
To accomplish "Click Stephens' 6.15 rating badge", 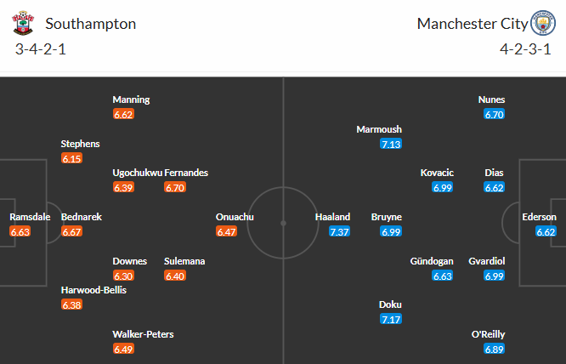I will tap(72, 158).
